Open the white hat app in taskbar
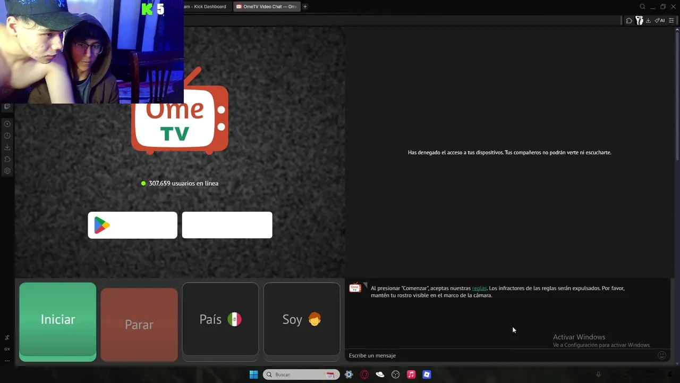680x383 pixels. click(380, 374)
